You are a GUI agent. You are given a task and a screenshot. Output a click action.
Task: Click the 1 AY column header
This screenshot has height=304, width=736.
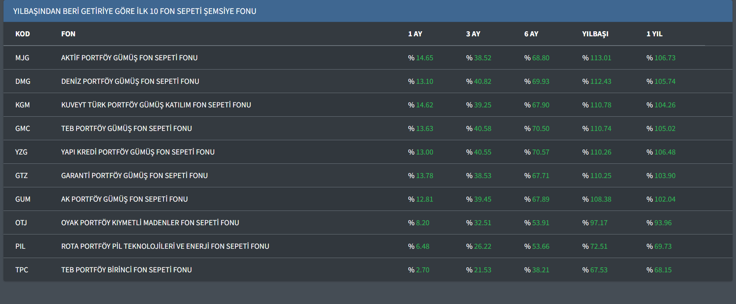click(x=415, y=34)
